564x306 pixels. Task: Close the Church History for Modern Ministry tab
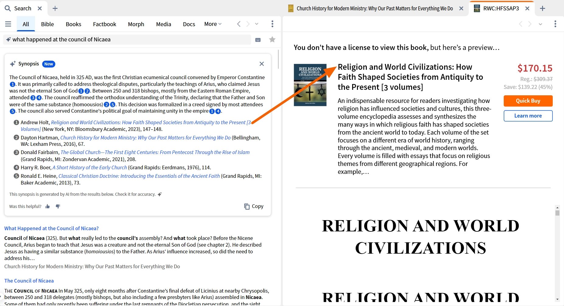point(461,9)
